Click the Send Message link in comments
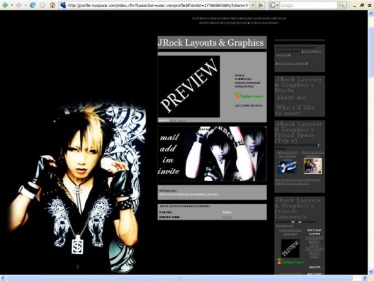The width and height of the screenshot is (374, 281). click(x=314, y=247)
